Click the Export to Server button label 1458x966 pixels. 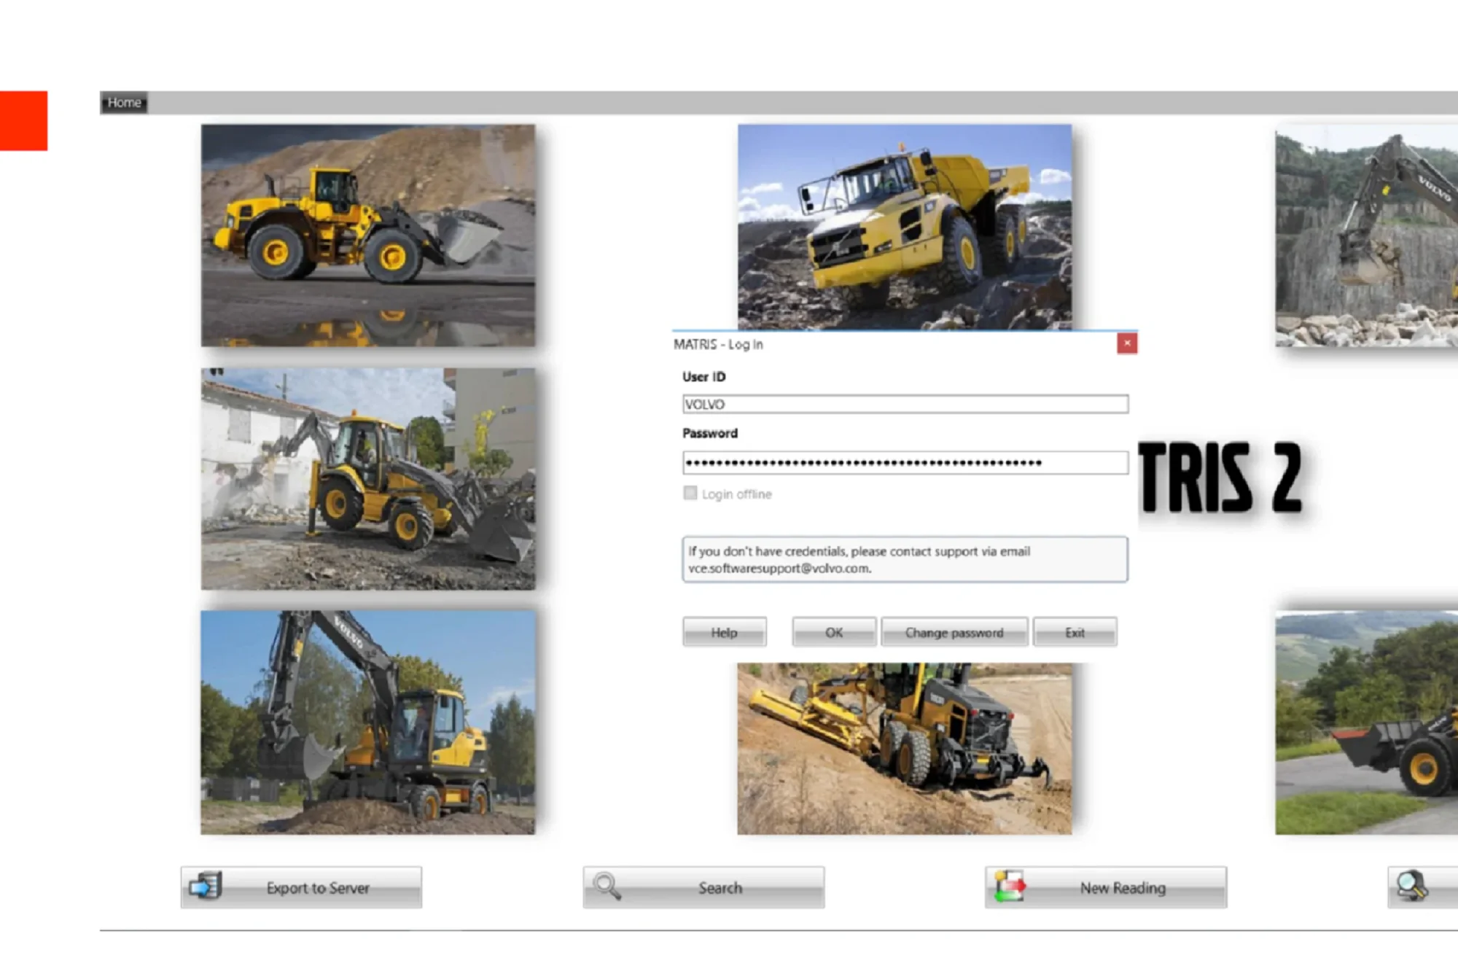[x=318, y=888]
